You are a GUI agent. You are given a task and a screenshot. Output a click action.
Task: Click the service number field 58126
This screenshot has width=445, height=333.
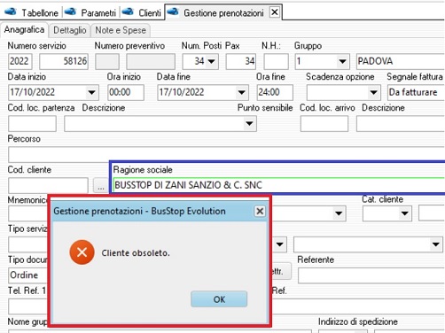(x=64, y=61)
